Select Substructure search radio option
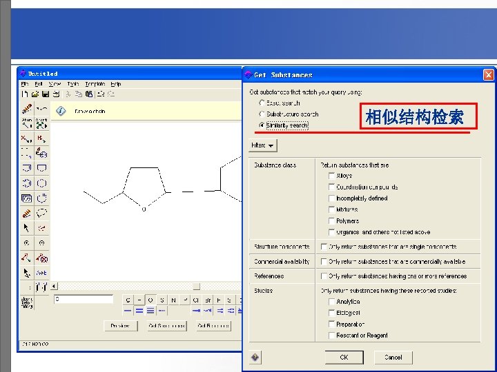 coord(262,114)
